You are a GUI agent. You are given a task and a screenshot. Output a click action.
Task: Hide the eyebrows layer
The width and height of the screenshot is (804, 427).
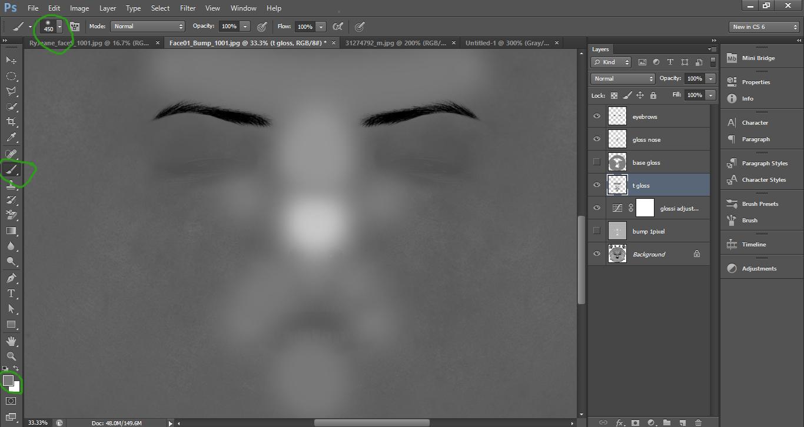click(597, 116)
